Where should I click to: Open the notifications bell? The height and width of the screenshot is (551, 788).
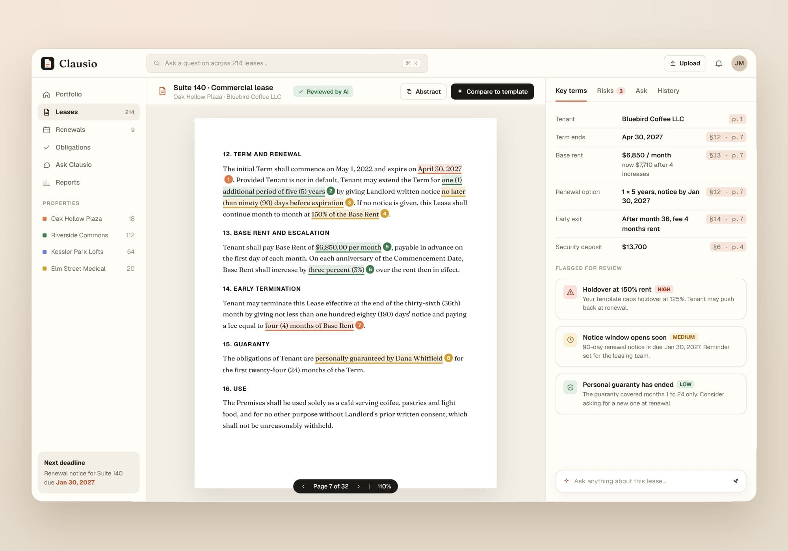point(719,63)
